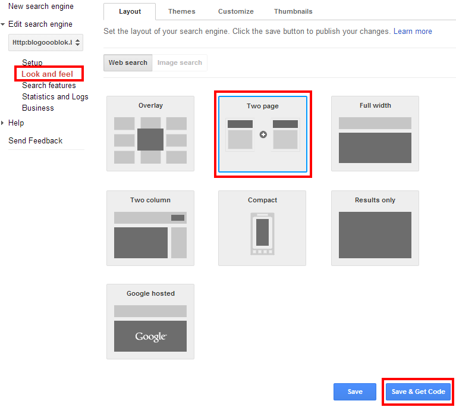Screen dimensions: 456x407
Task: Choose the Two page layout
Action: pos(263,134)
